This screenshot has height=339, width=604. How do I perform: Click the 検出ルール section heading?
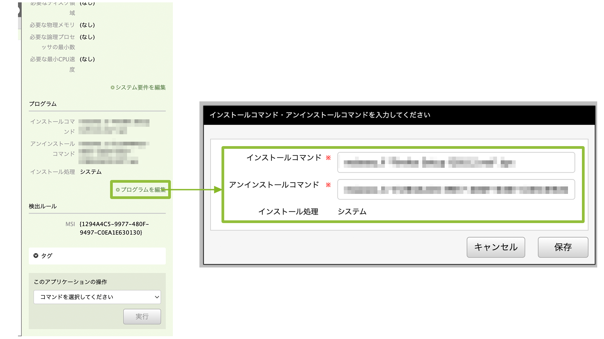(x=43, y=206)
